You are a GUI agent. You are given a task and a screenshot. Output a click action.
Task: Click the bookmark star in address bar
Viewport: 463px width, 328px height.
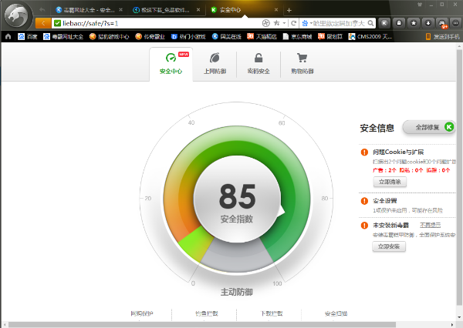276,23
